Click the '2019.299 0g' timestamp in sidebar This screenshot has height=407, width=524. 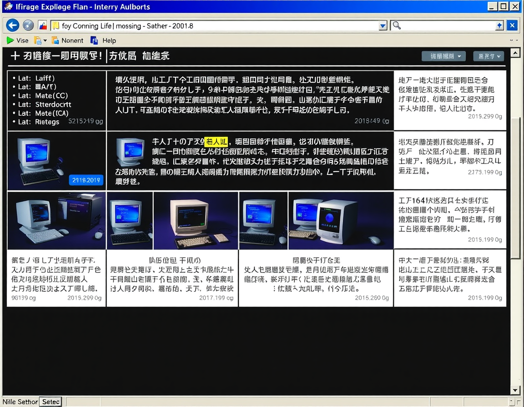tap(485, 116)
